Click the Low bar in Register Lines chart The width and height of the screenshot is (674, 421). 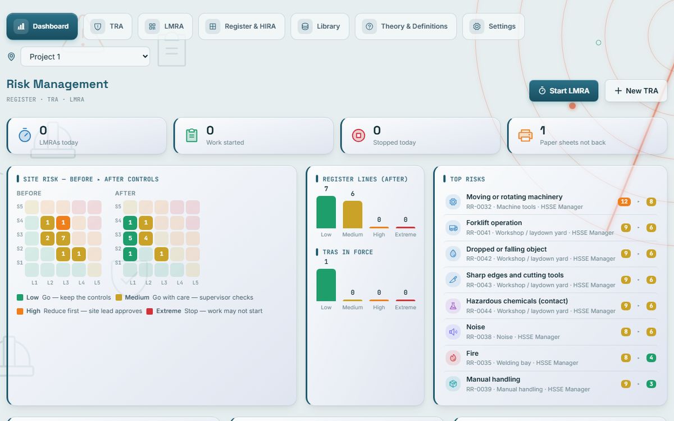pyautogui.click(x=326, y=212)
